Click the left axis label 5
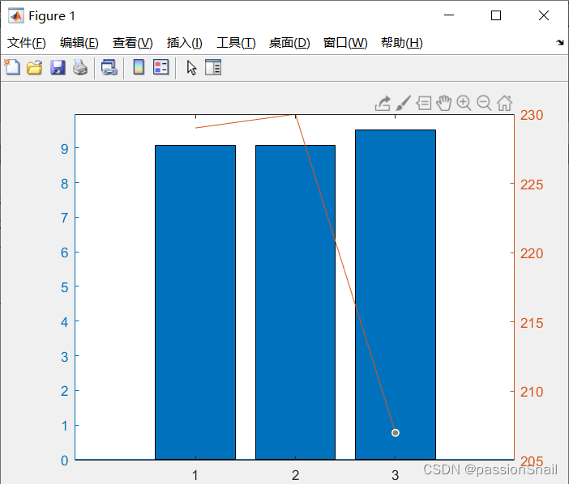The image size is (569, 484). (65, 287)
